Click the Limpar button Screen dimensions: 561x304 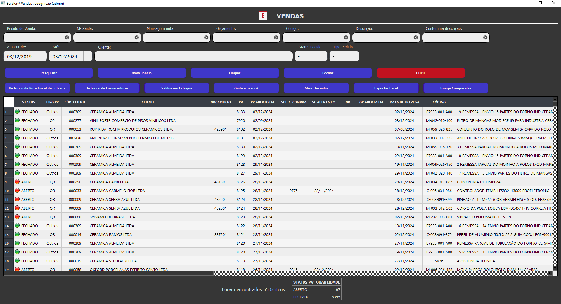(x=235, y=73)
